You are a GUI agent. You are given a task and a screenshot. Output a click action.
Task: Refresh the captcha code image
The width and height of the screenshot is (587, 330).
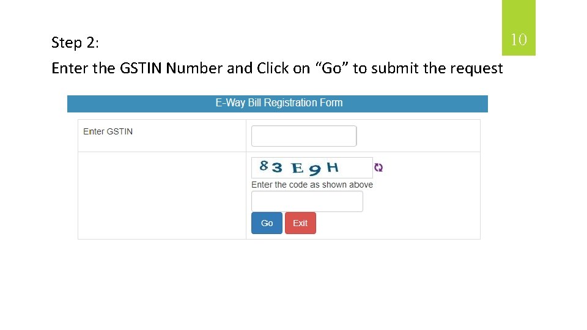378,167
